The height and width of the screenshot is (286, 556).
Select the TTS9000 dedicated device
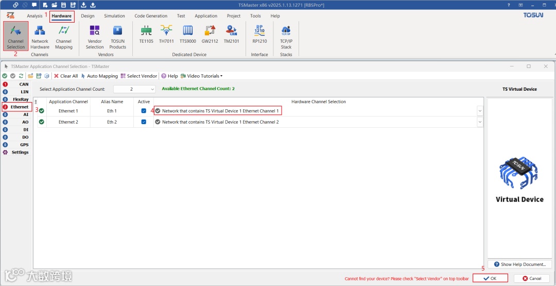click(x=187, y=34)
